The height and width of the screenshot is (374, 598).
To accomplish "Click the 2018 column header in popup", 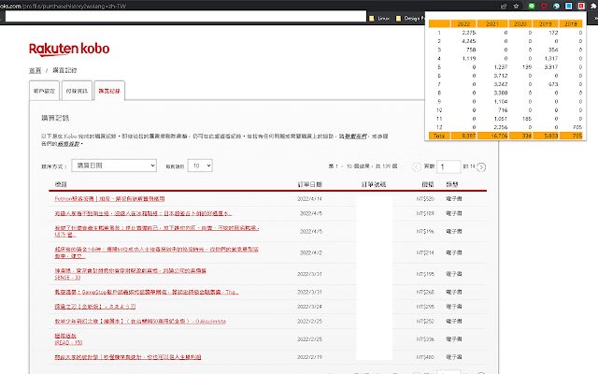I will [x=571, y=23].
